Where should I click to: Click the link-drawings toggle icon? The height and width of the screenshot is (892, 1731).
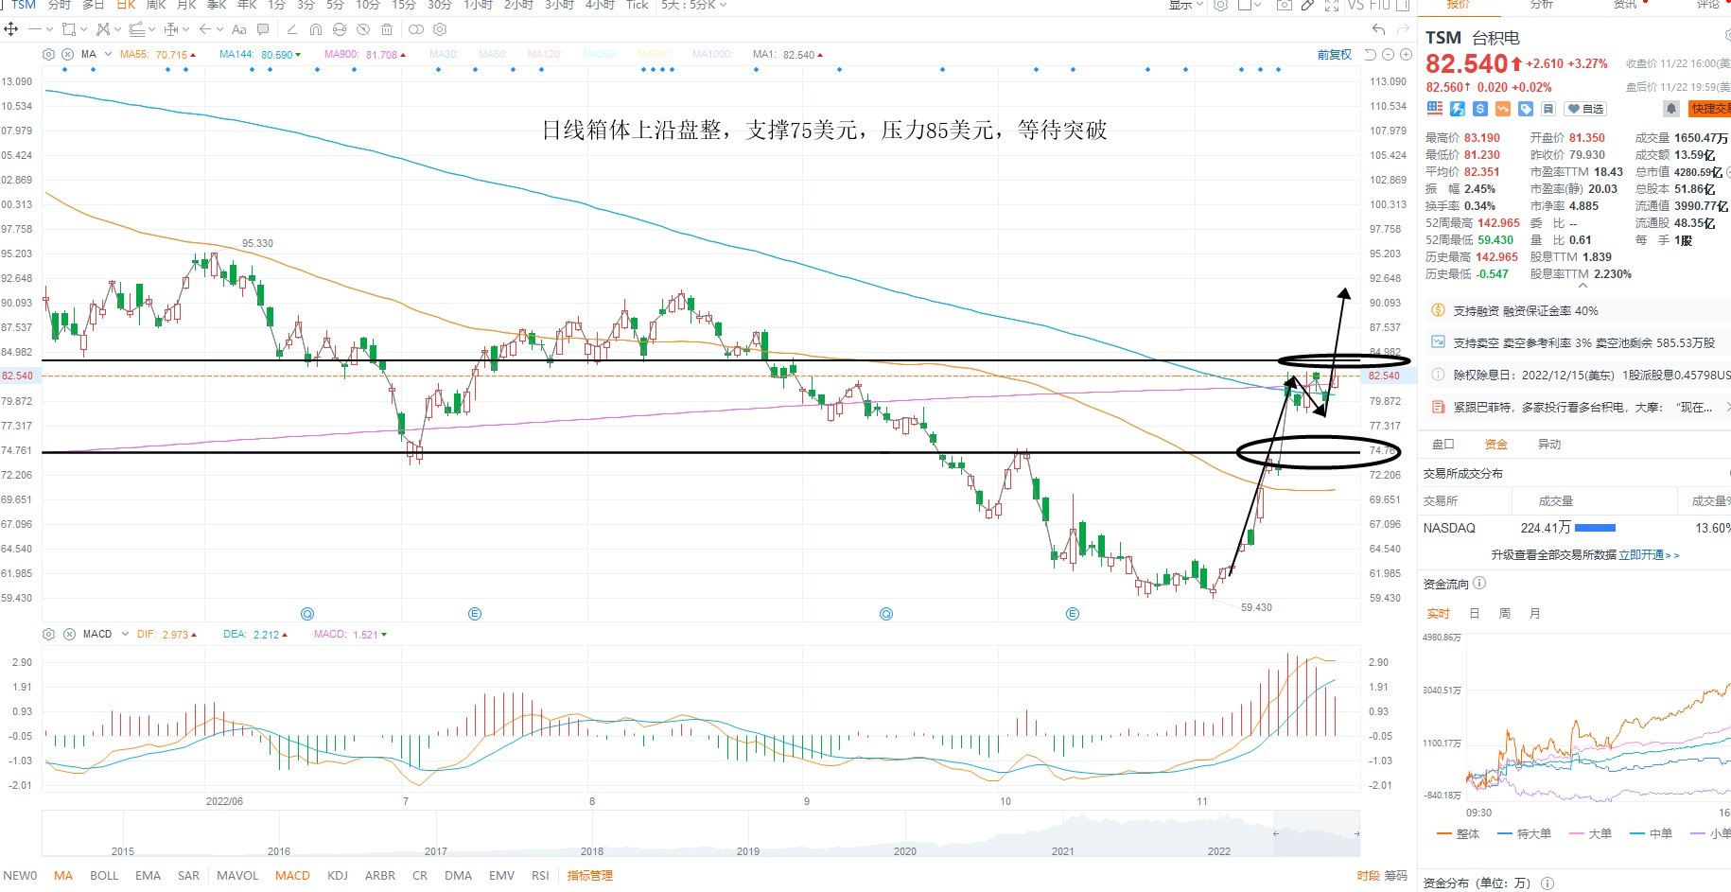[416, 29]
